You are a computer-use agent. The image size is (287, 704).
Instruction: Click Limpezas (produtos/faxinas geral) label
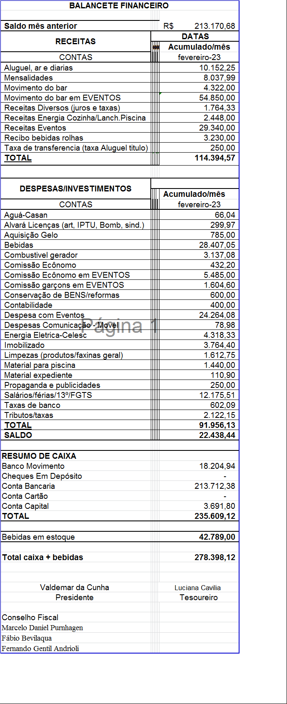pos(64,355)
